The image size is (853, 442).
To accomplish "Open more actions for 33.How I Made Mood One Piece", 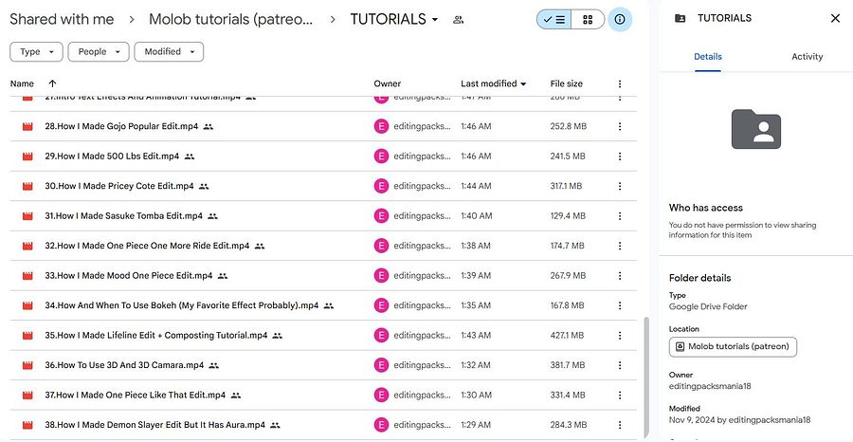I will [620, 275].
